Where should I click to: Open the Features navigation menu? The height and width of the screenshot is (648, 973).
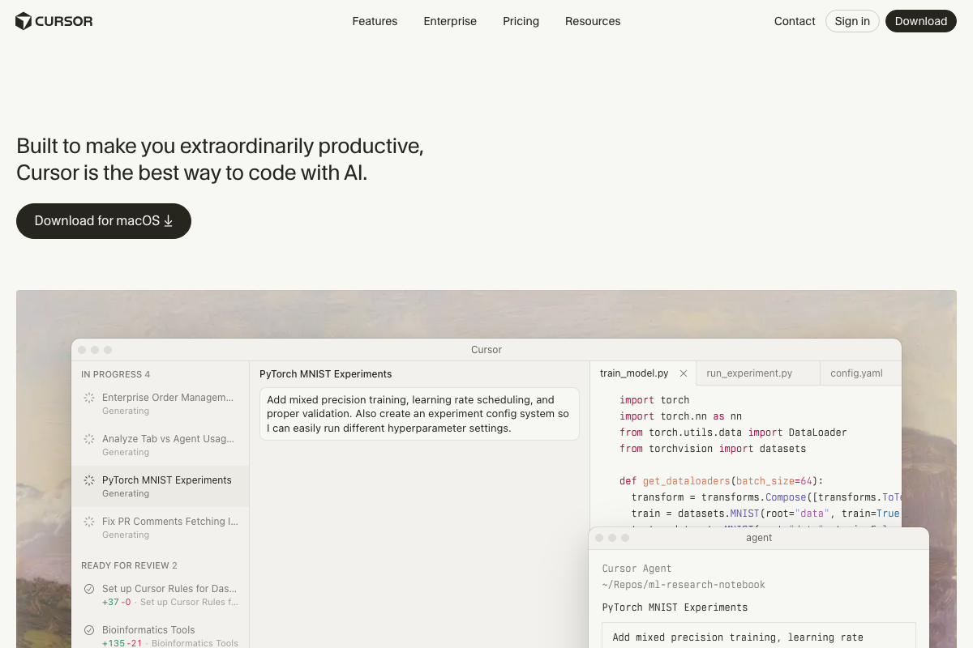pyautogui.click(x=375, y=21)
